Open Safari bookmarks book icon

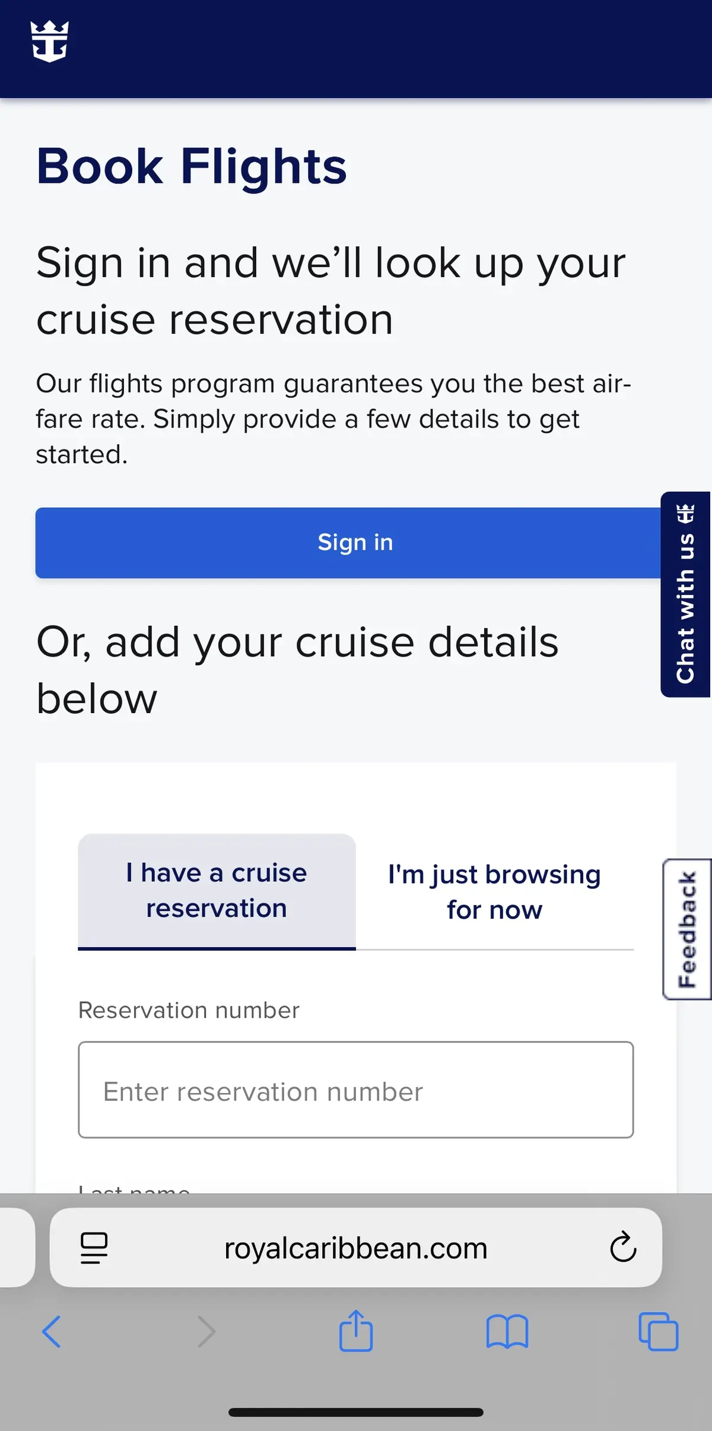point(507,1332)
